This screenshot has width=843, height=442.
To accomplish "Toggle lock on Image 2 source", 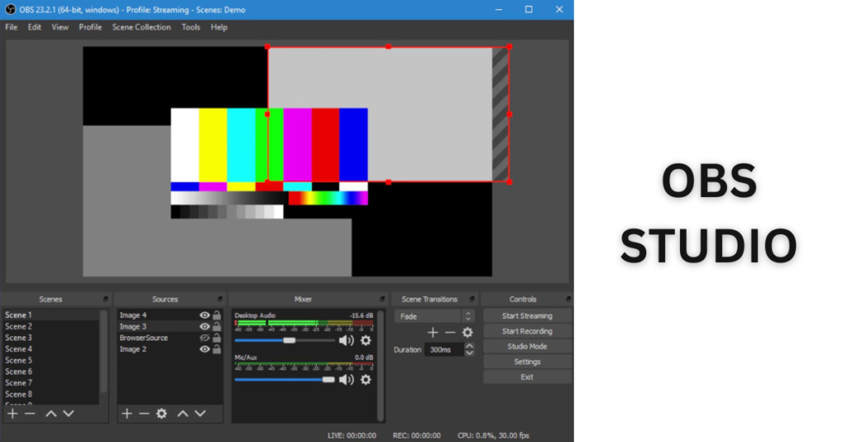I will coord(217,349).
